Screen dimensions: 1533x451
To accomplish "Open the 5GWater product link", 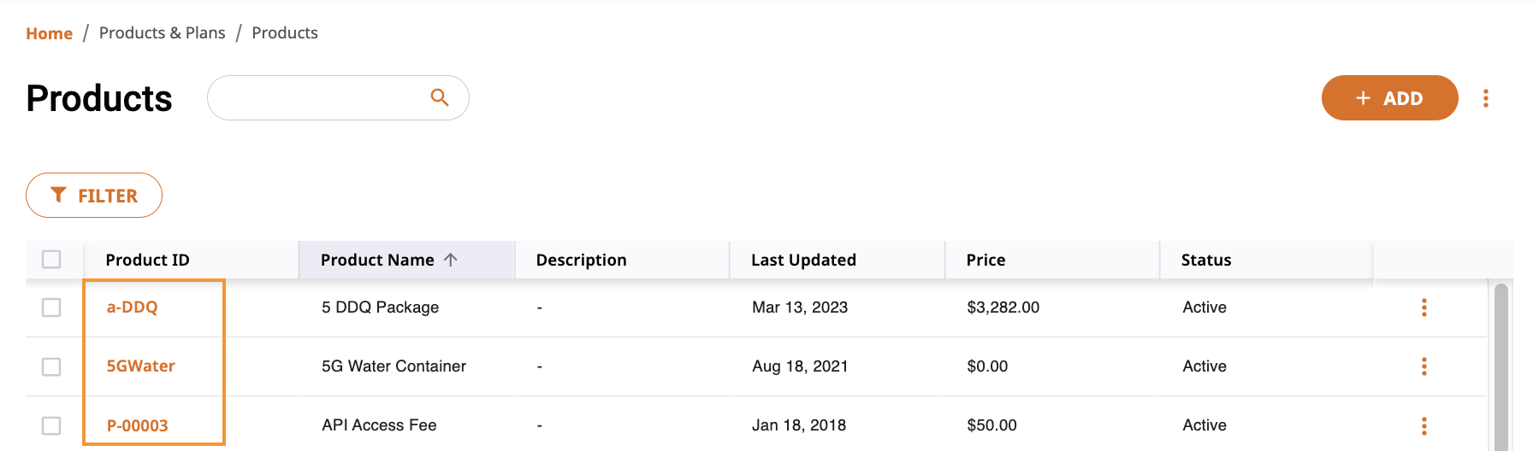I will [x=140, y=366].
